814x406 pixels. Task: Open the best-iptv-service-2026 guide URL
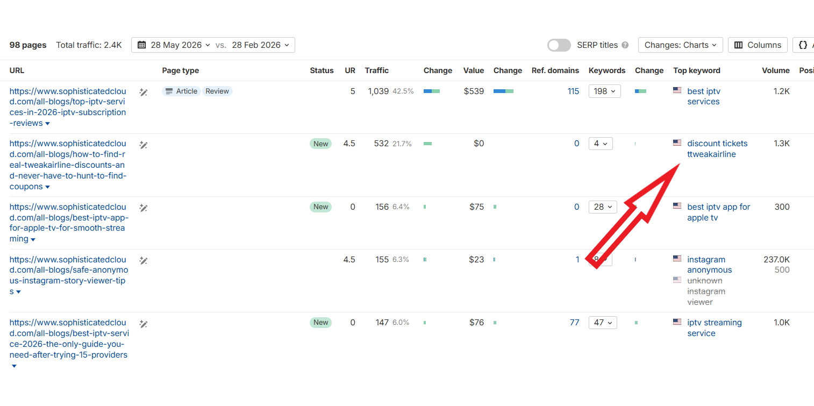69,339
